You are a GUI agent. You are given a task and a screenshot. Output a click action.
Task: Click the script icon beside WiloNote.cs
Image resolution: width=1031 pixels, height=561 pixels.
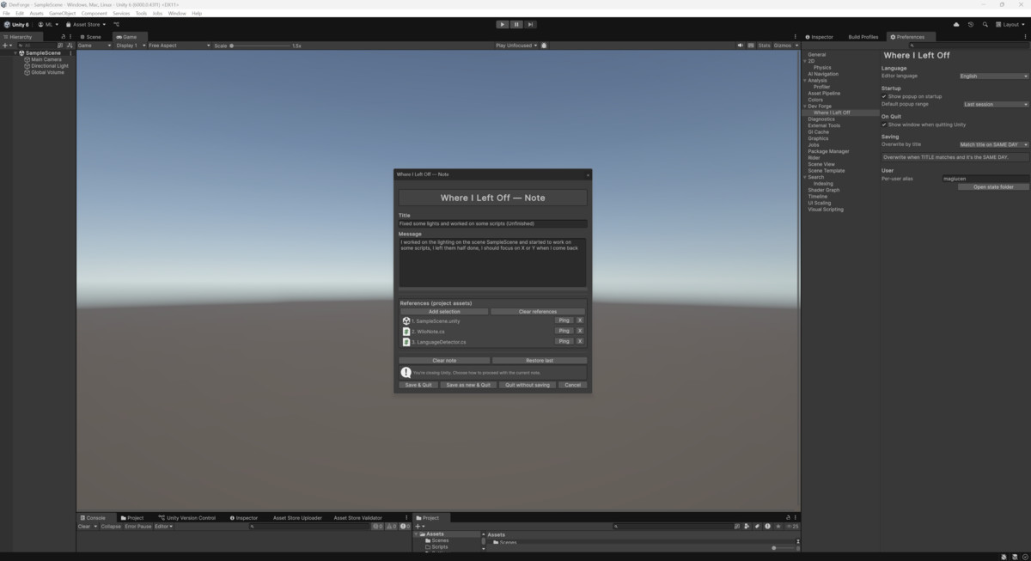point(406,331)
